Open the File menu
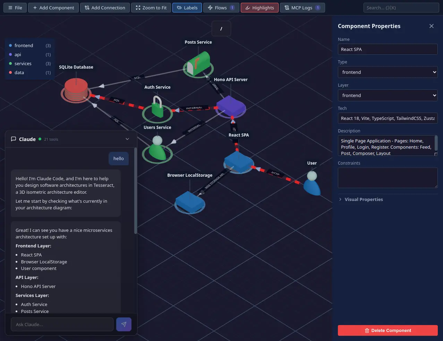 tap(15, 8)
